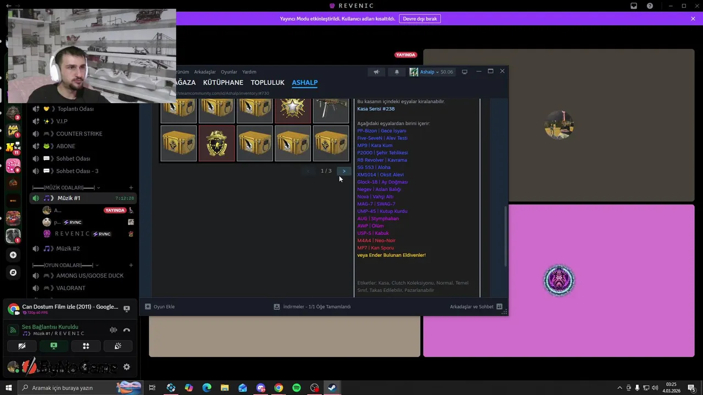Click Glock-18 | Ay Doğması entry
703x395 pixels.
tap(382, 182)
